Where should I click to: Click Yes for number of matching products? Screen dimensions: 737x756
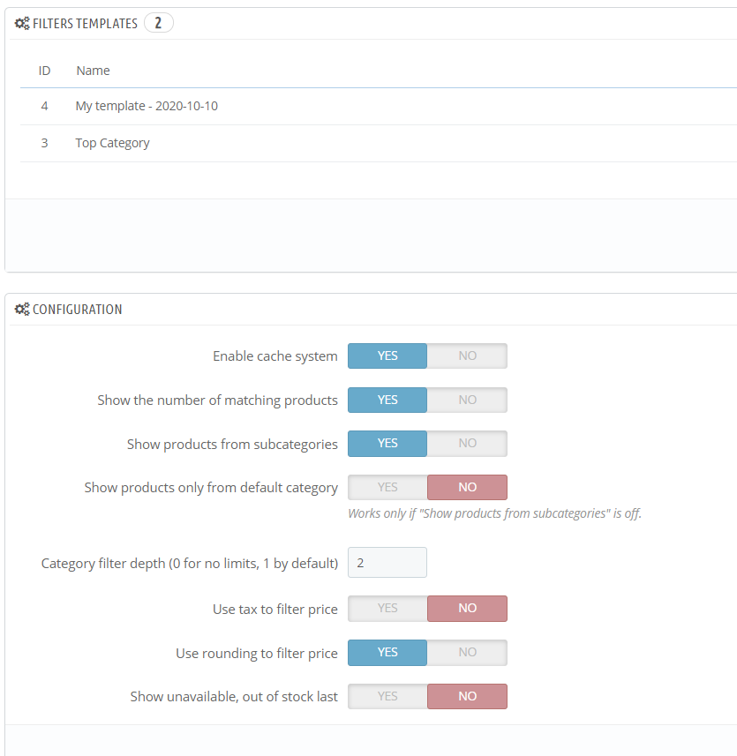tap(387, 400)
